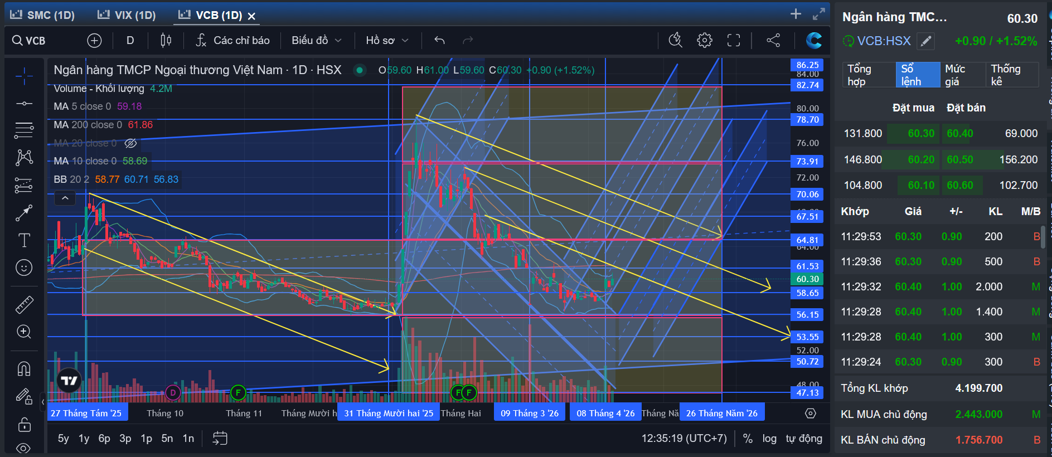Click the 60.30 best bid price
The height and width of the screenshot is (457, 1052).
921,133
